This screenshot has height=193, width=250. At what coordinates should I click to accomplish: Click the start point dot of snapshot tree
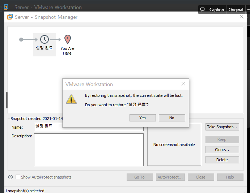21,39
